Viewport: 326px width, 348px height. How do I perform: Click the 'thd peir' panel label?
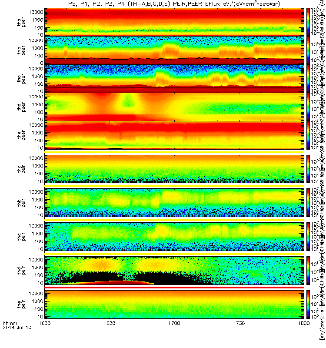click(21, 271)
